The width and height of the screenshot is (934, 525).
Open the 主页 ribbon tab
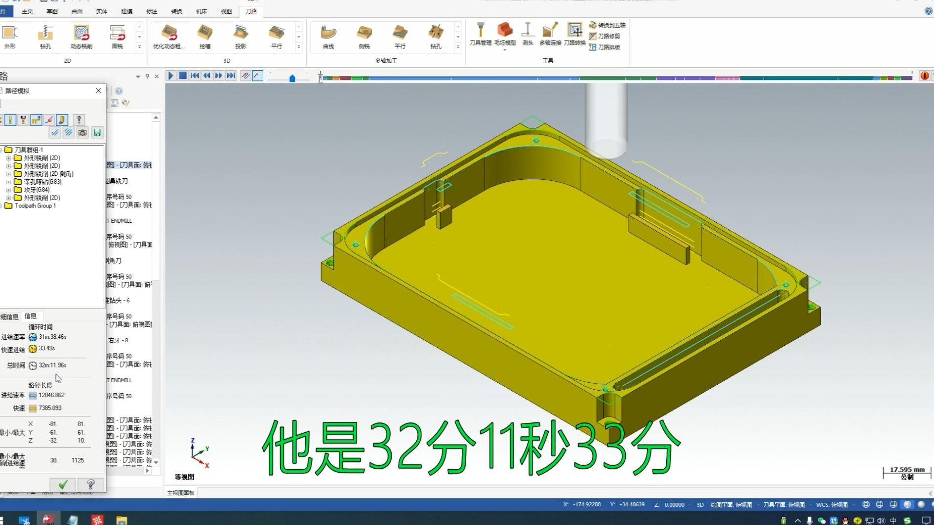click(27, 11)
